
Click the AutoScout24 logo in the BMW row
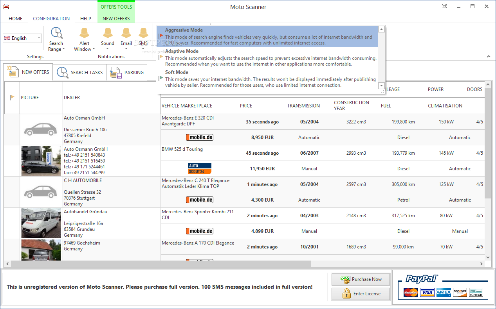click(200, 168)
